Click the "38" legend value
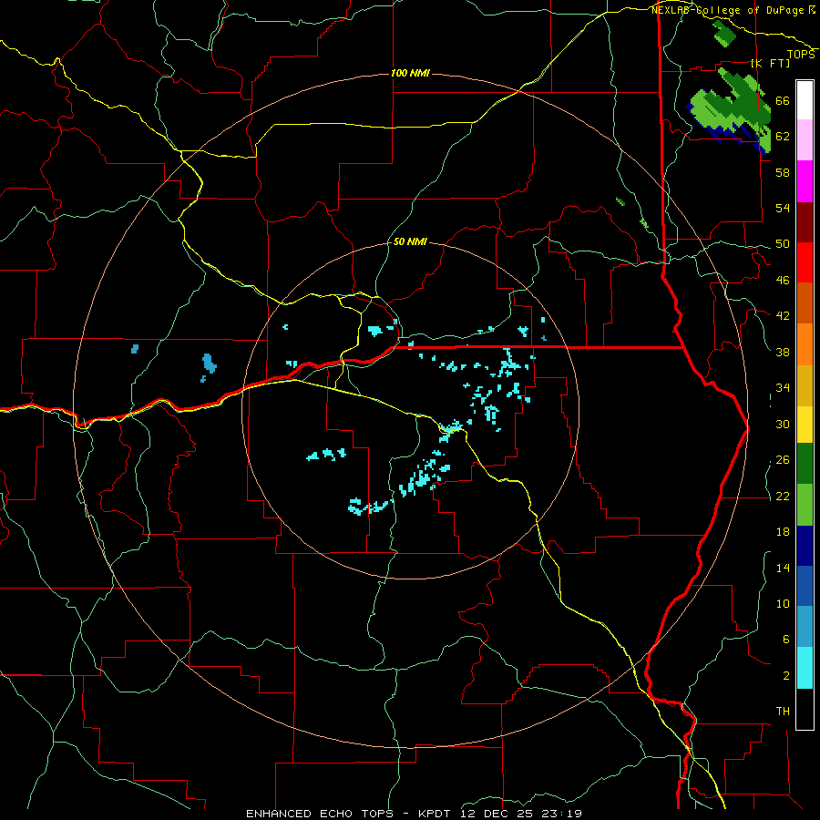The height and width of the screenshot is (820, 820). 783,353
